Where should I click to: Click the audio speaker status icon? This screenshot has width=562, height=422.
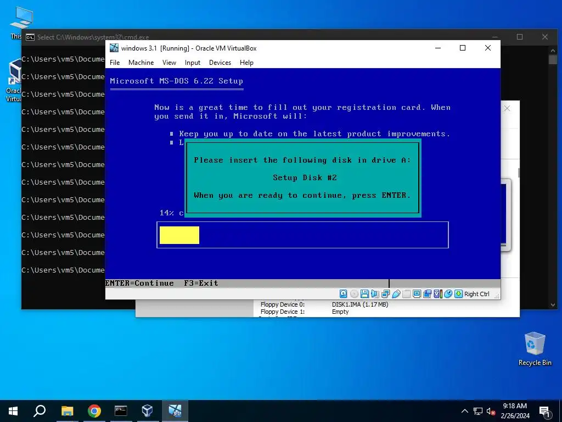pos(375,294)
